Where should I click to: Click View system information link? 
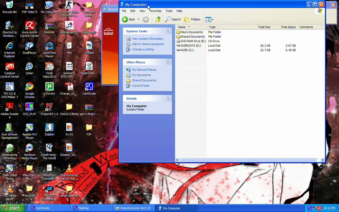point(148,39)
